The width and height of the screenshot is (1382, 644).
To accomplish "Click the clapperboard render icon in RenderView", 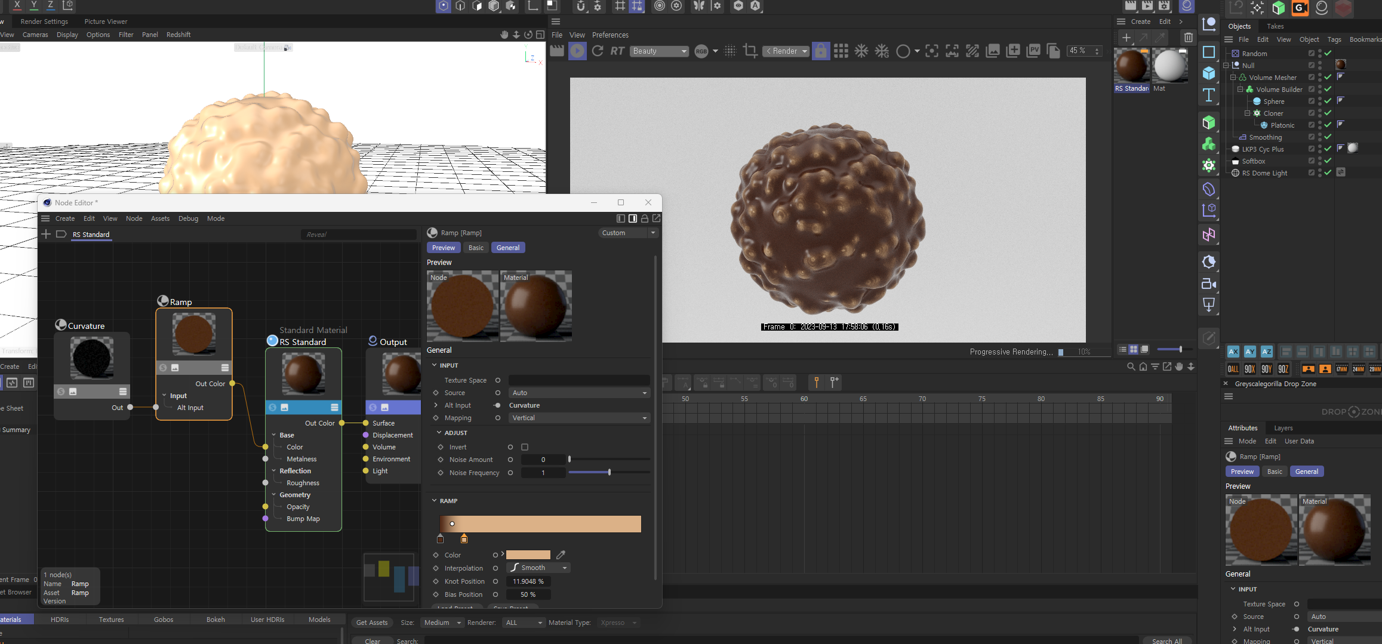I will tap(557, 51).
